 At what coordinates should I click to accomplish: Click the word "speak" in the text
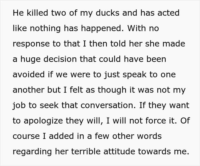(135, 75)
